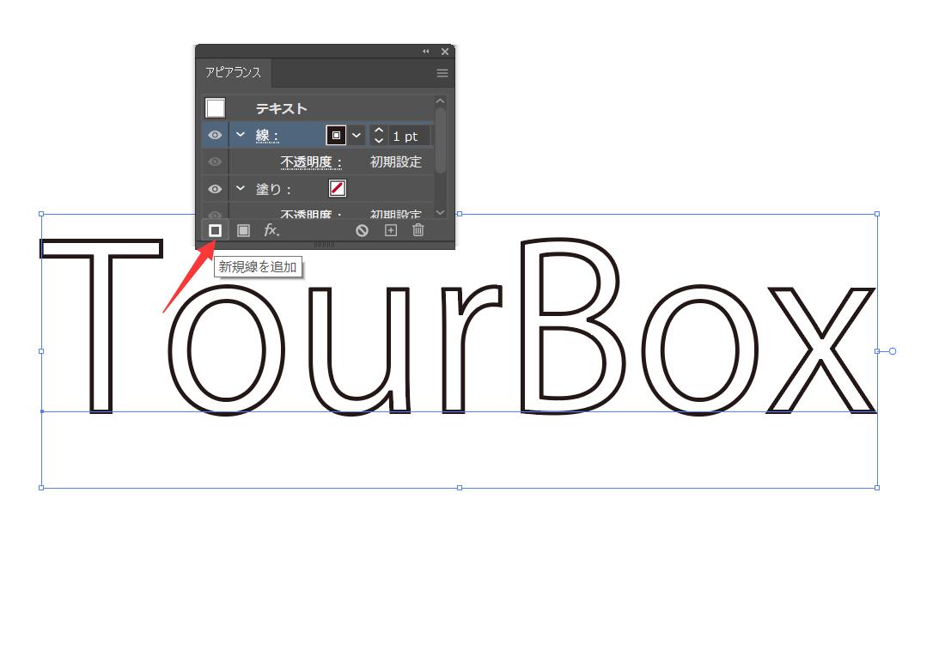Image resolution: width=951 pixels, height=657 pixels.
Task: Collapse the 線 stroke attribute row
Action: coord(239,135)
